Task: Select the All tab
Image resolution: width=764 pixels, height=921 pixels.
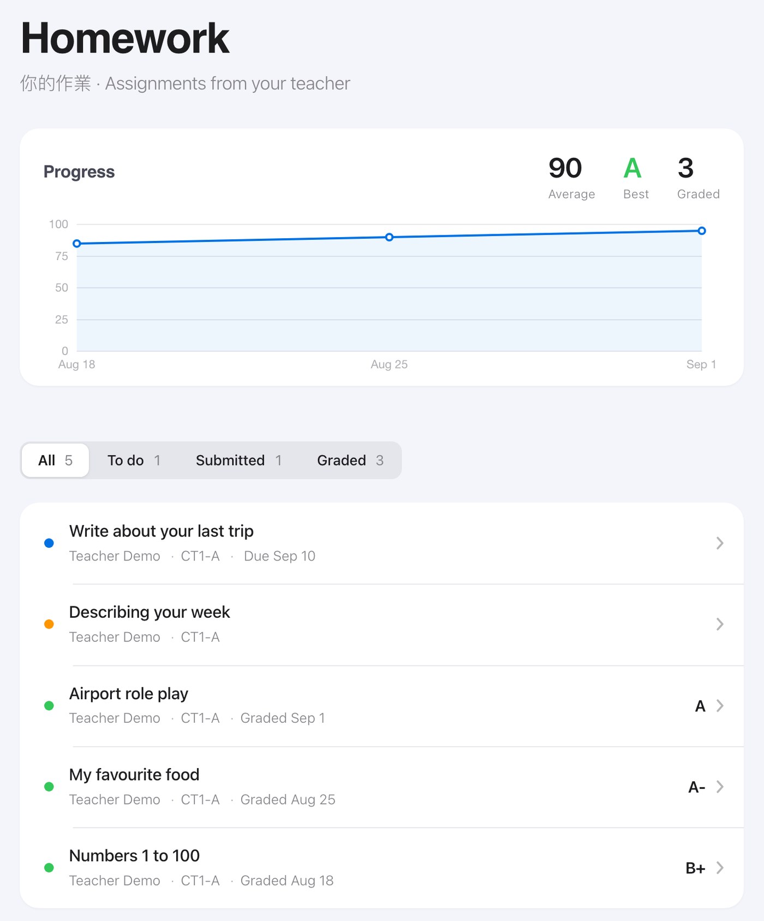Action: [56, 460]
